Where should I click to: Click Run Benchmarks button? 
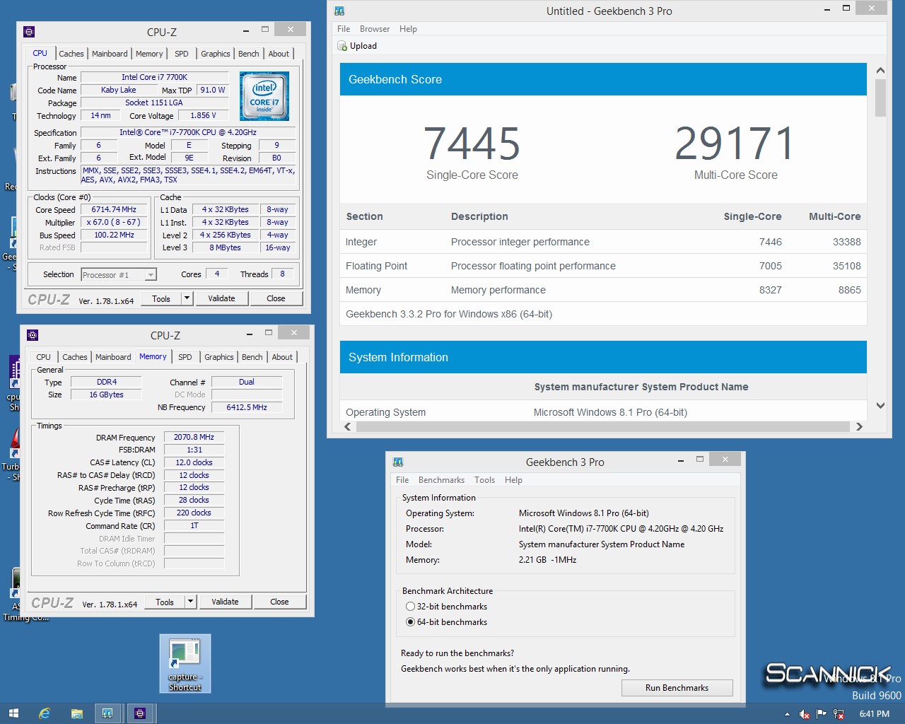point(677,688)
